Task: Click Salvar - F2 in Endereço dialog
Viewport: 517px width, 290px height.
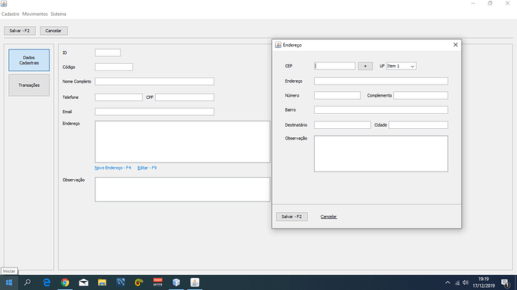Action: 291,217
